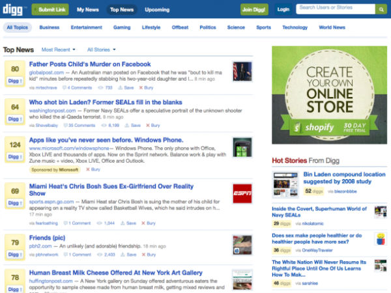This screenshot has height=293, width=391.
Task: Click the Search Users or Stories field
Action: pyautogui.click(x=335, y=9)
